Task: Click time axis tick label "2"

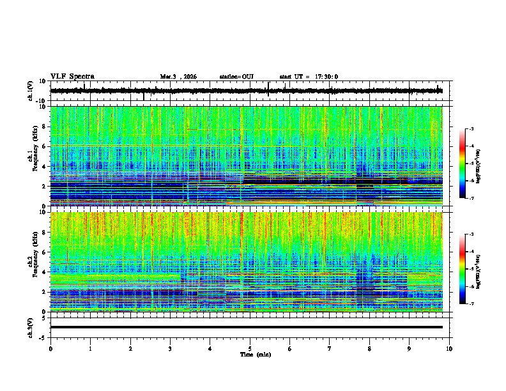Action: coord(130,349)
